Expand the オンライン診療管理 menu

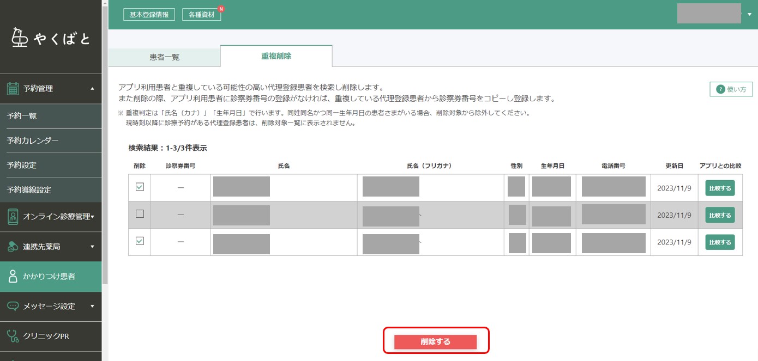click(92, 217)
